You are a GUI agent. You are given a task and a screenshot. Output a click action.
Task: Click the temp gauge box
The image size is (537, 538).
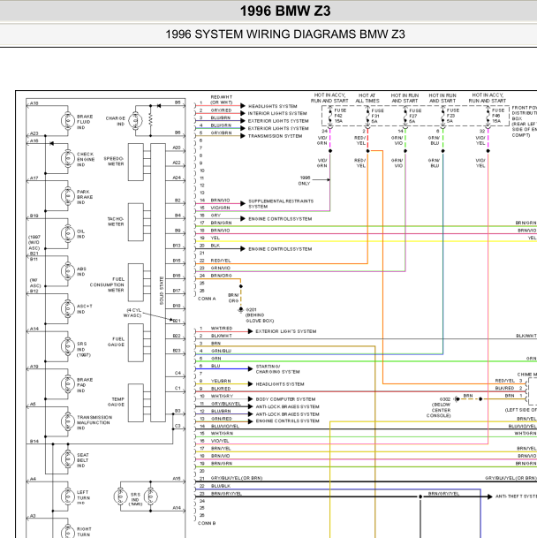coord(136,403)
